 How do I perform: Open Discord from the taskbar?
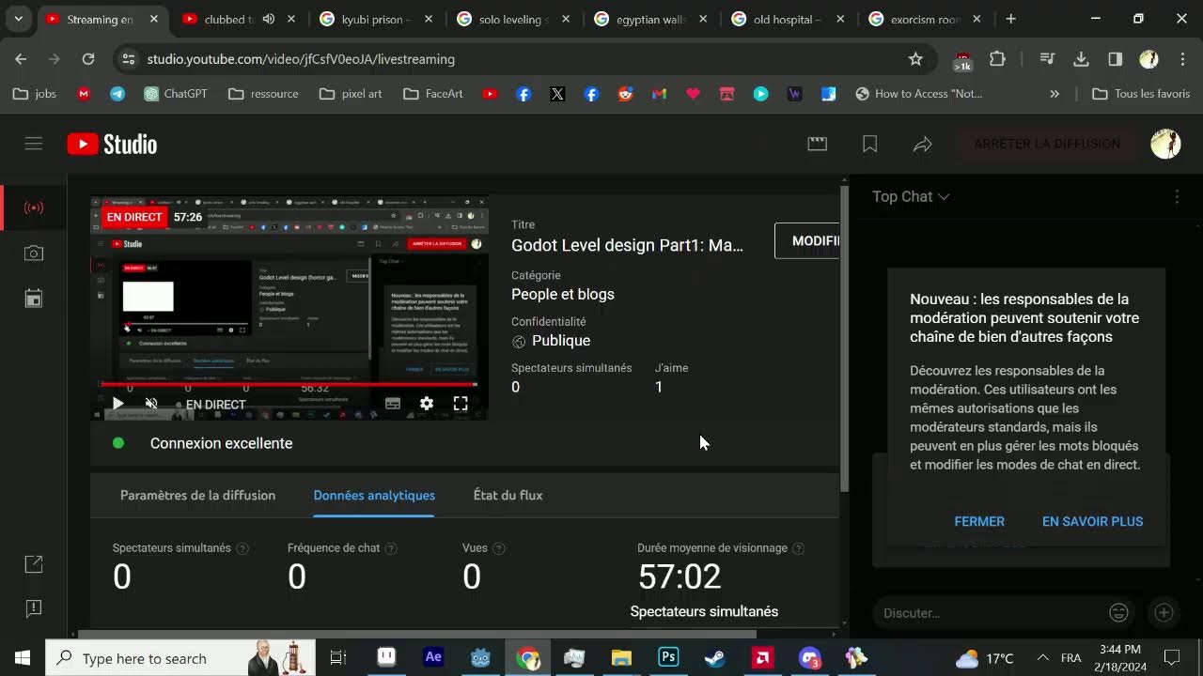click(x=809, y=657)
